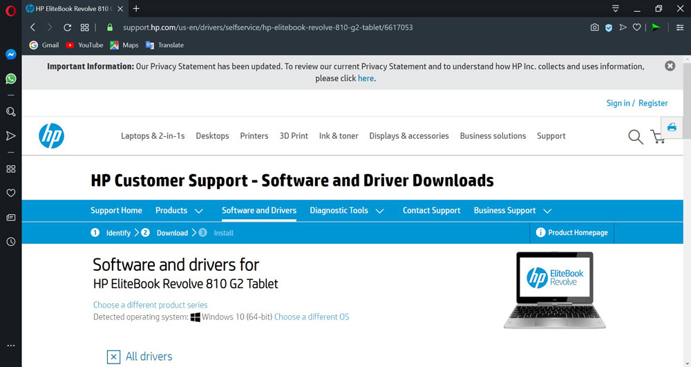Open a new tab
Screen dimensions: 691x367
pos(136,8)
